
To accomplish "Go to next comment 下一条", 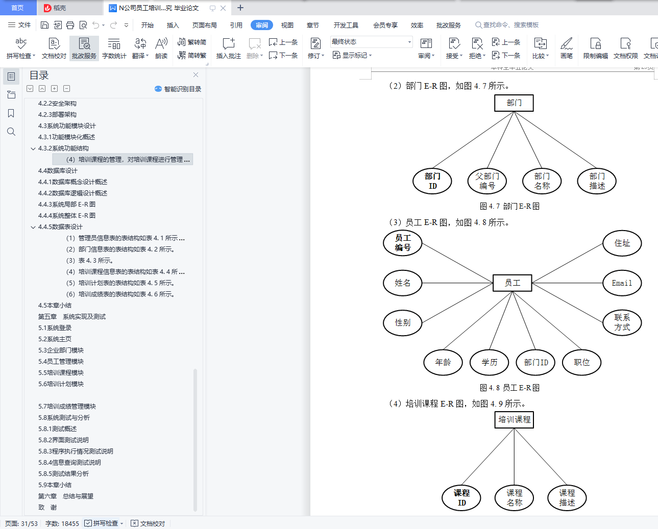I will (x=283, y=55).
